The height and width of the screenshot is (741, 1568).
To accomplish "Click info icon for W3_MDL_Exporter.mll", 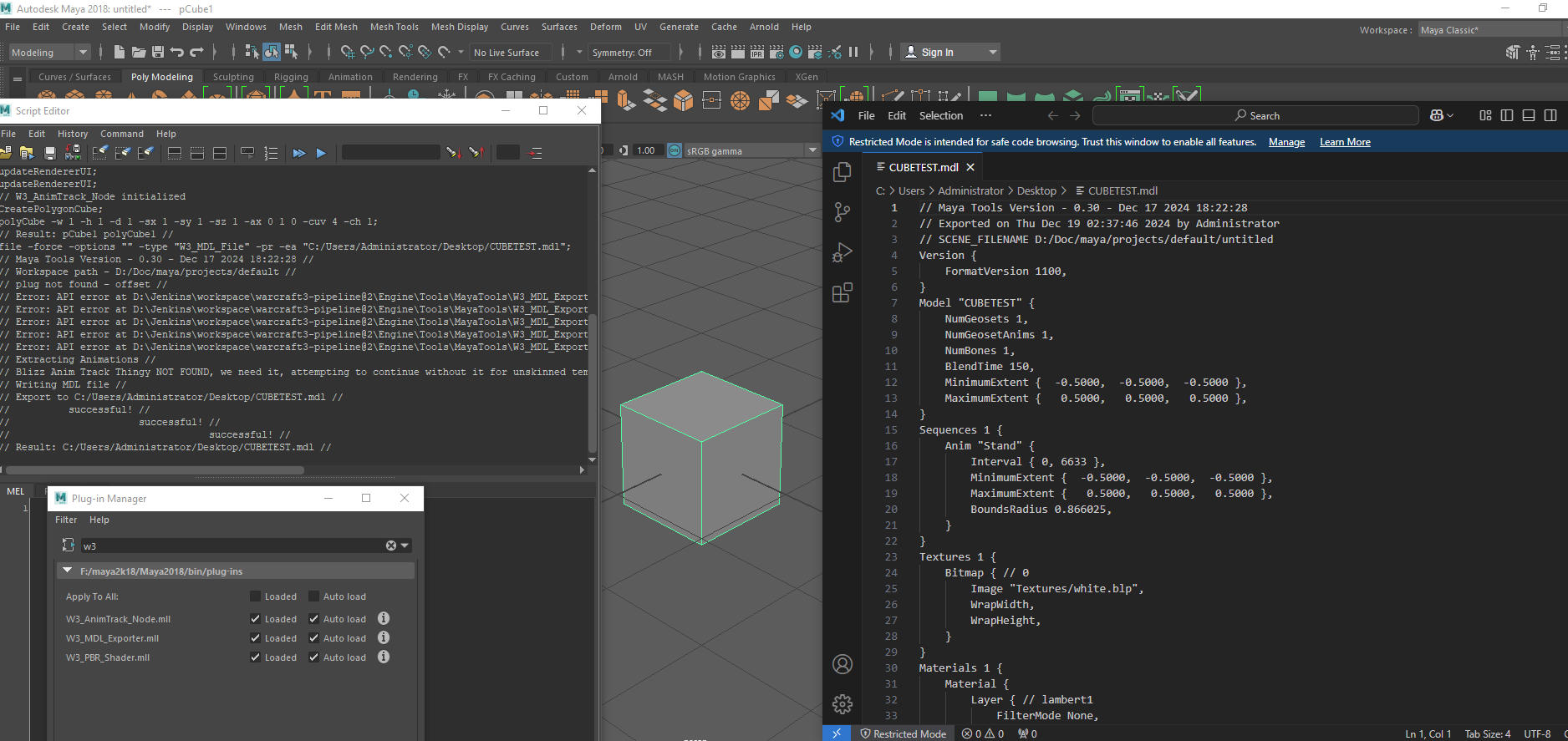I will pyautogui.click(x=384, y=638).
